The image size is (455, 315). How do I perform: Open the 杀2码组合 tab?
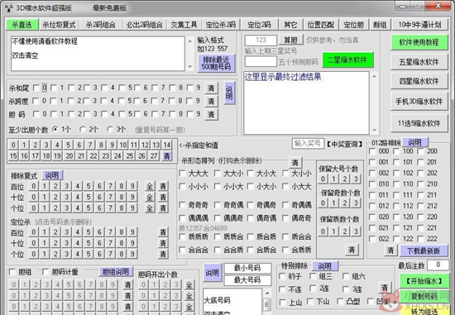100,25
